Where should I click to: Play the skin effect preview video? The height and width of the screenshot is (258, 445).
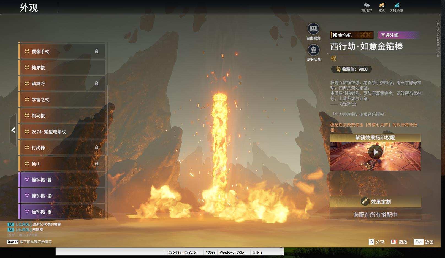[x=376, y=152]
